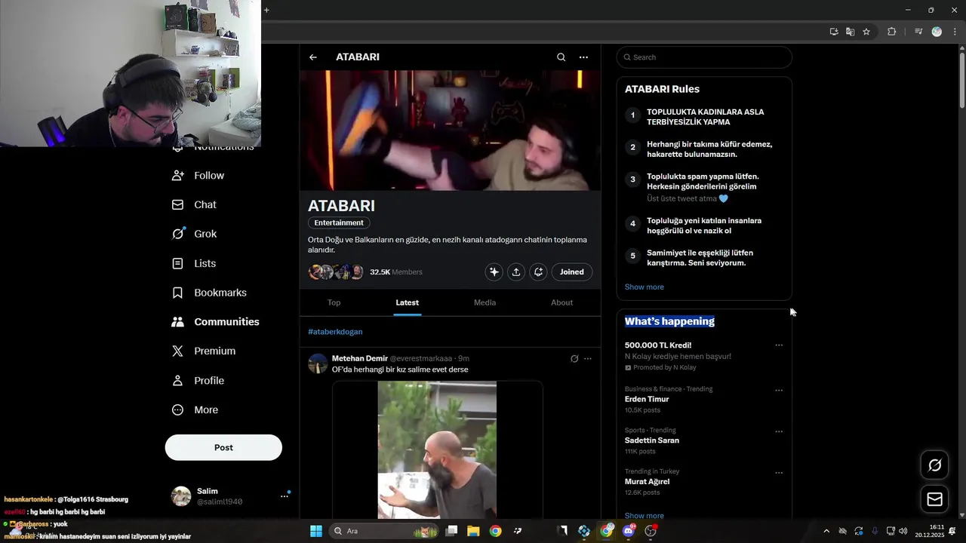Click the Translate page icon
966x543 pixels.
tap(850, 32)
